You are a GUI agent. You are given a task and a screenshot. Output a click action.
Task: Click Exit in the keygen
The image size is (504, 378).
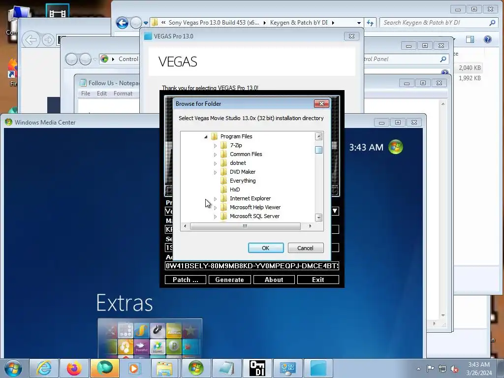tap(318, 280)
